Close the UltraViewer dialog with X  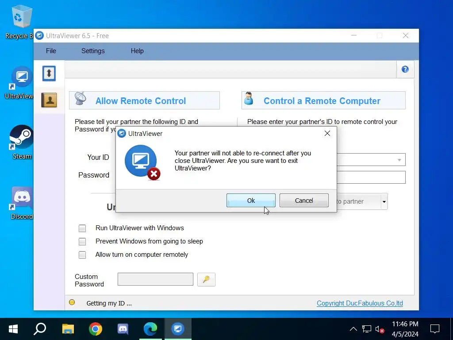[327, 133]
